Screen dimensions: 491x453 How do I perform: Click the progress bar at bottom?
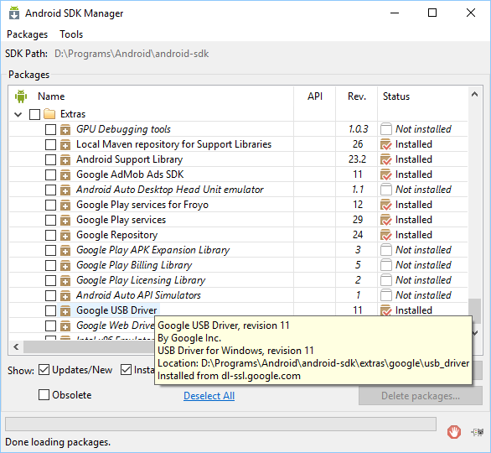pos(220,424)
